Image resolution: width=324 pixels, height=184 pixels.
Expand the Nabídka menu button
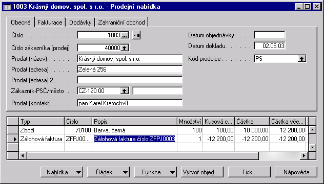click(x=62, y=172)
